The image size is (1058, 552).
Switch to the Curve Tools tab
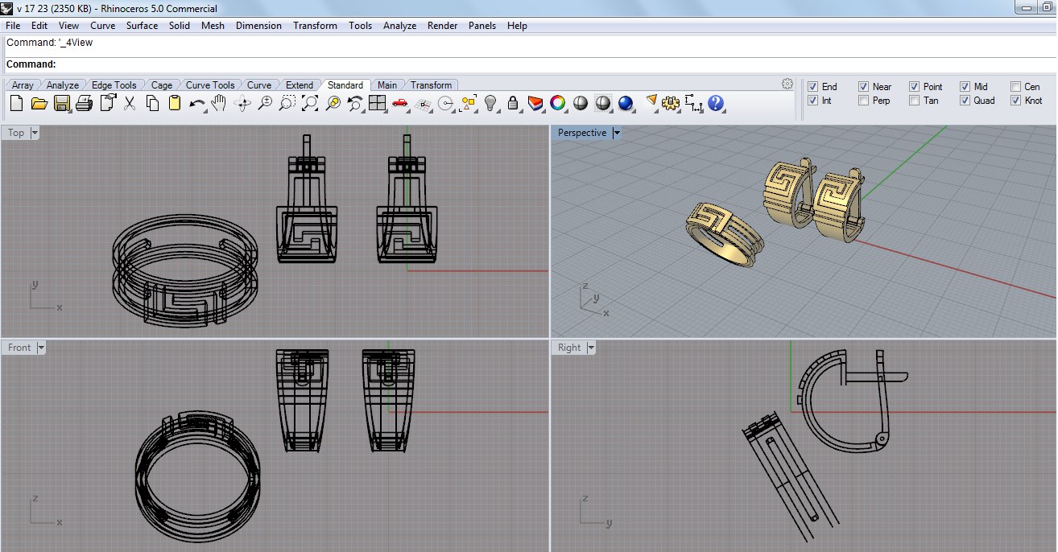(x=210, y=84)
